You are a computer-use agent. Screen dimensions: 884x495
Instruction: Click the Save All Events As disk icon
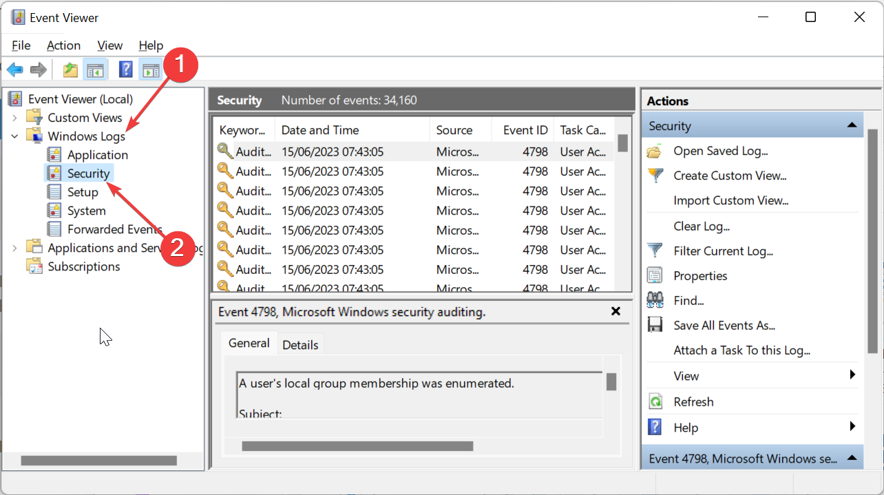click(655, 325)
